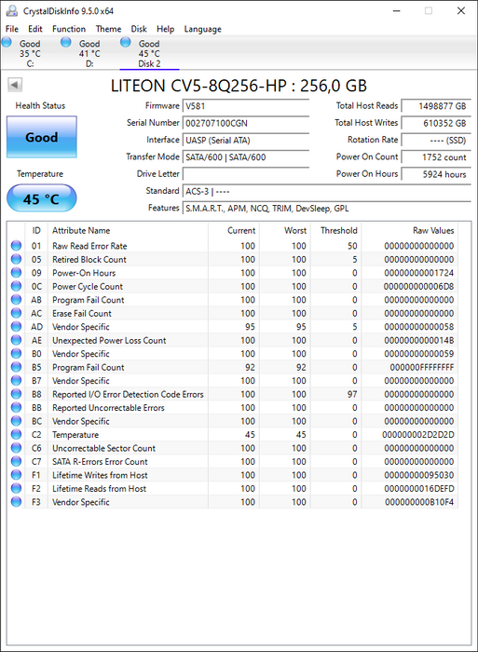The height and width of the screenshot is (652, 478).
Task: Click the previous disk arrow button
Action: click(15, 86)
